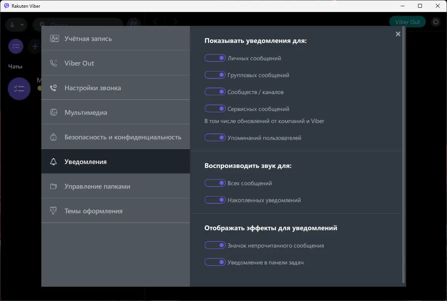Turn off sound for Всех сообщений

tap(215, 183)
